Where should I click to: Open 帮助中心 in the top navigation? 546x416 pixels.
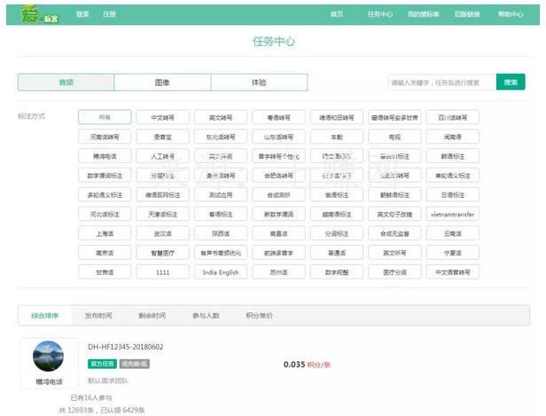point(511,14)
